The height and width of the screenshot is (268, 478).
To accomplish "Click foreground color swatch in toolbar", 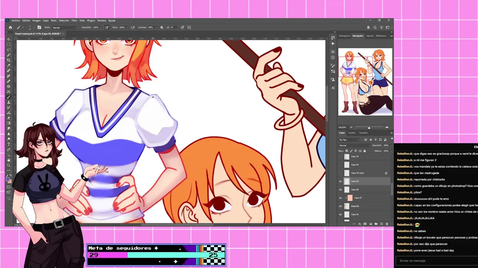I will tap(7, 179).
